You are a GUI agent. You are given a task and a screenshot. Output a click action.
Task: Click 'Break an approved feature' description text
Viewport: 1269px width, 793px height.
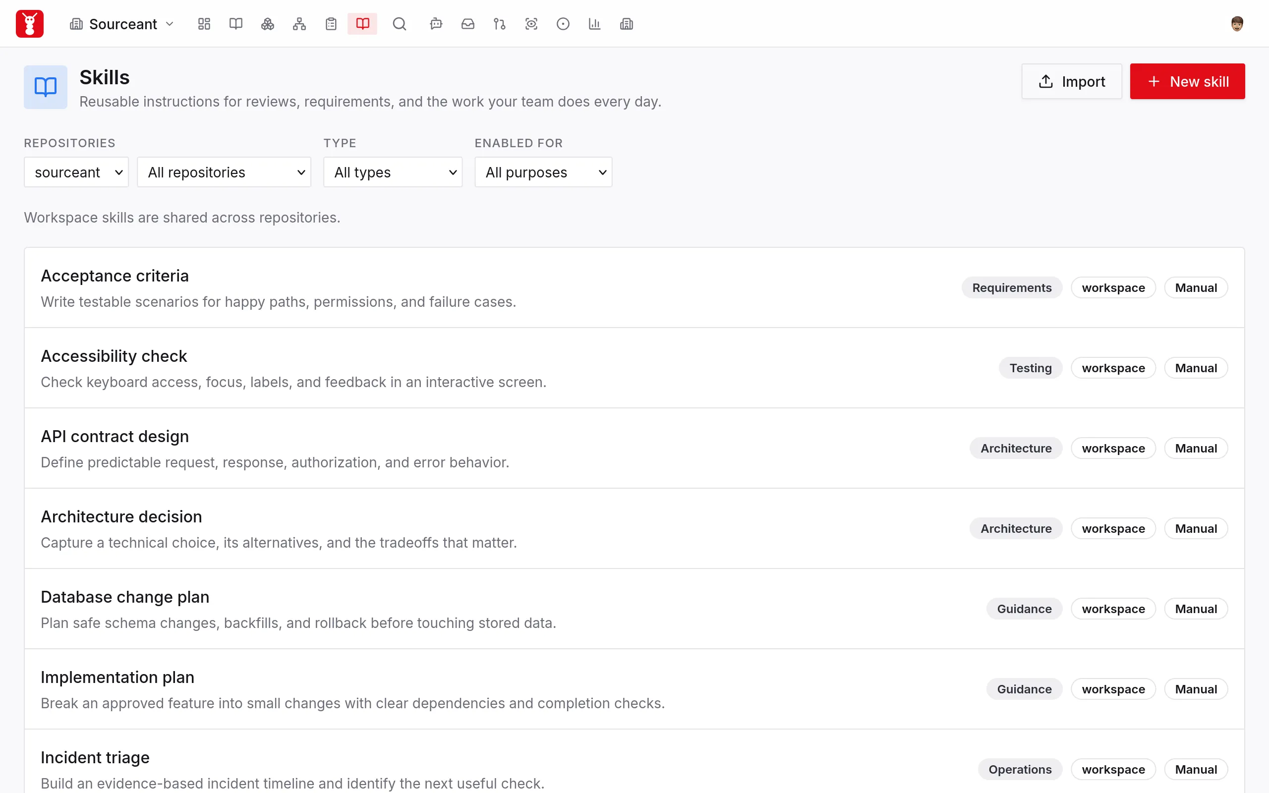(353, 703)
